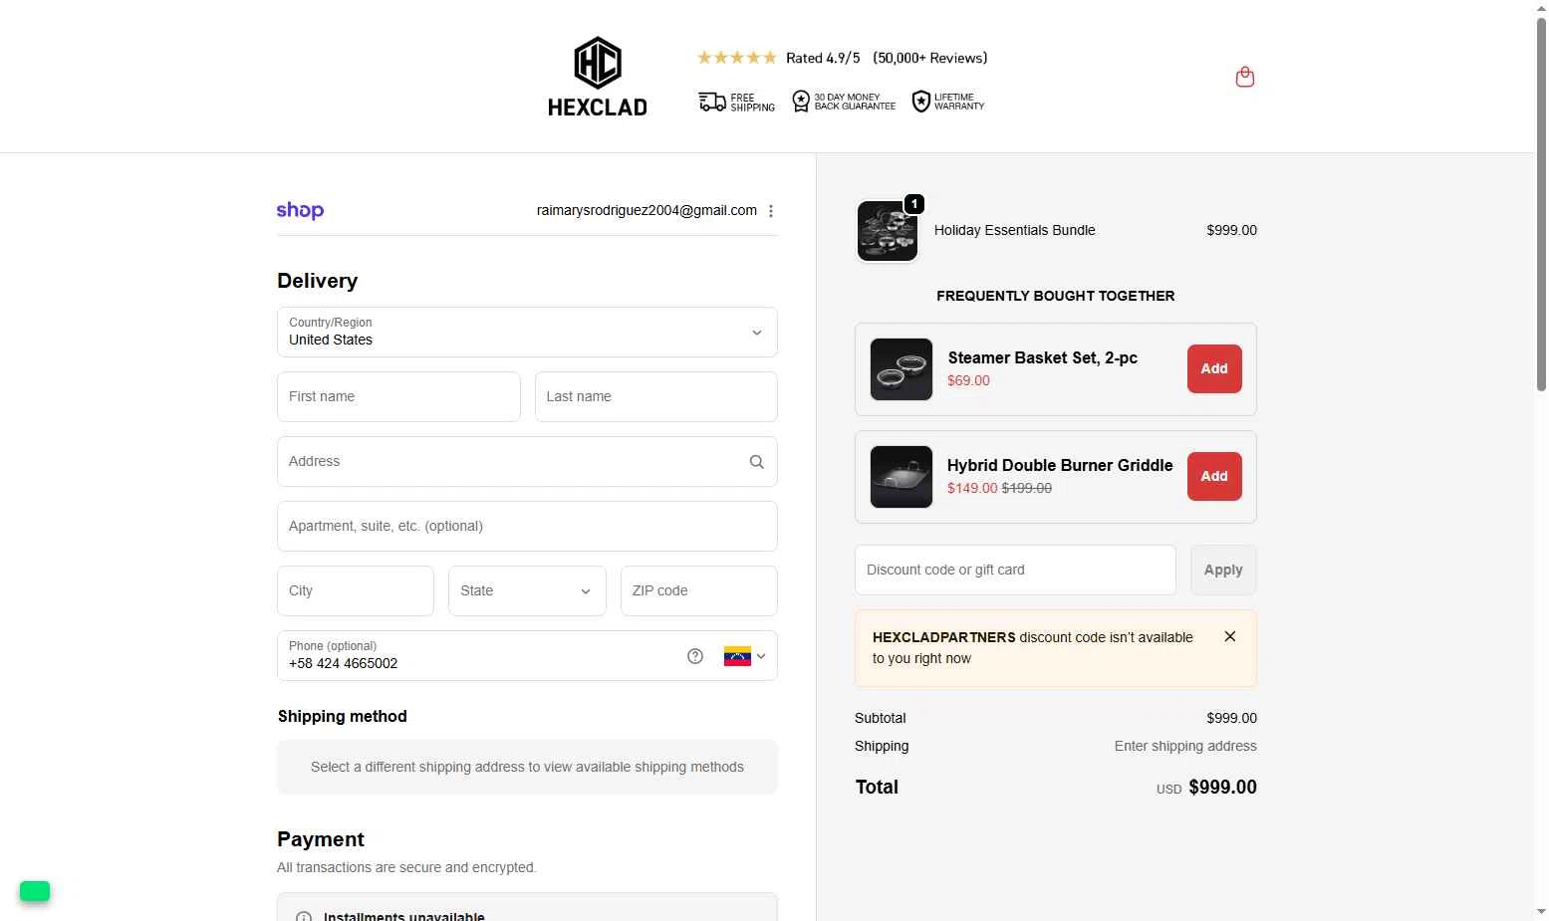Click the free shipping truck icon
Viewport: 1549px width, 921px height.
coord(712,102)
